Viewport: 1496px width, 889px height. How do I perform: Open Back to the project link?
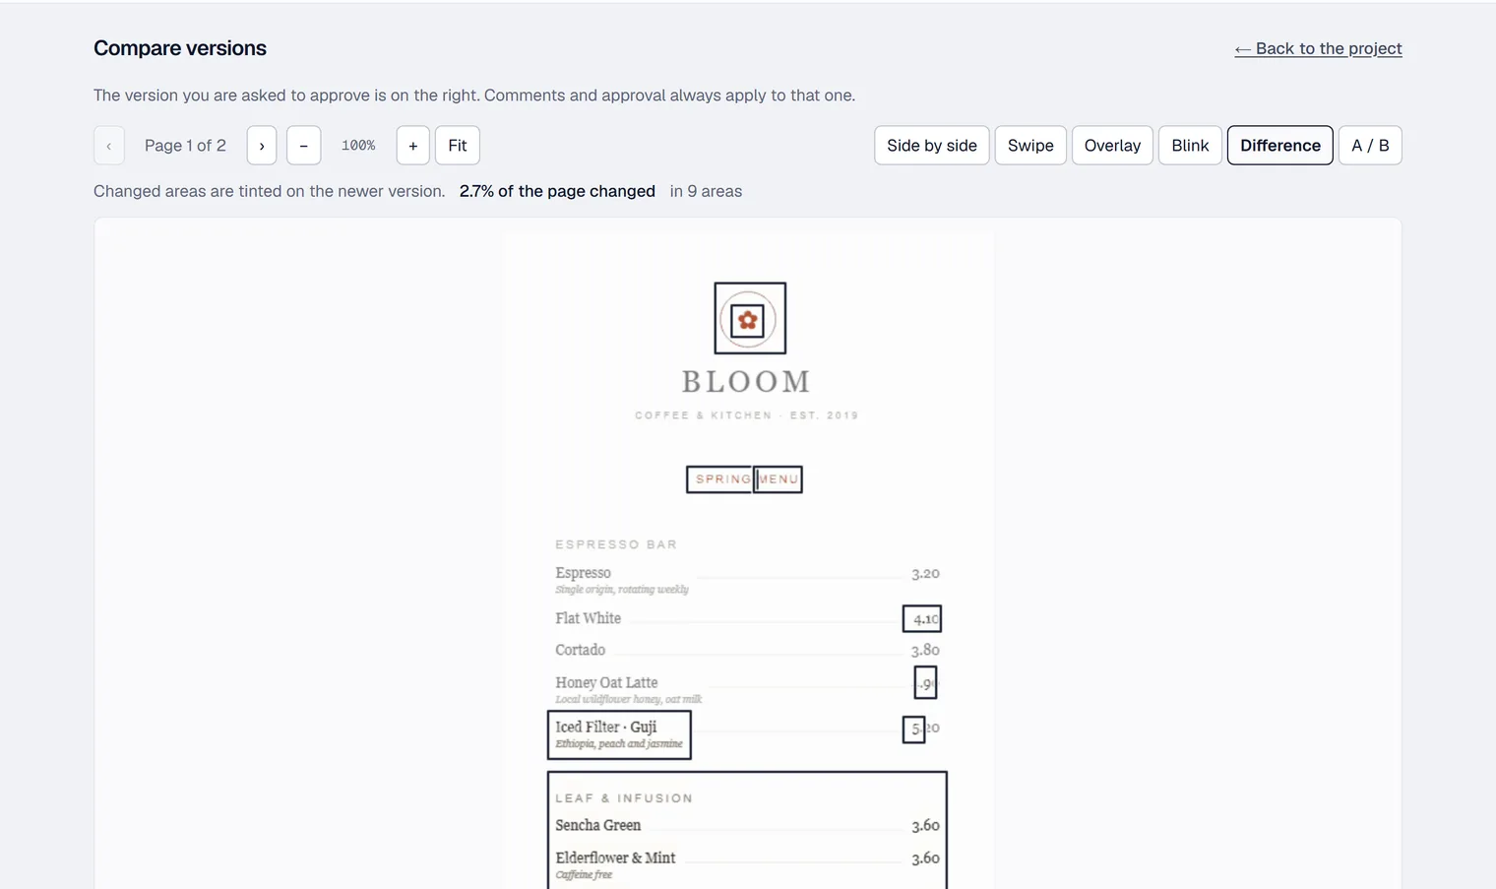[x=1318, y=48]
